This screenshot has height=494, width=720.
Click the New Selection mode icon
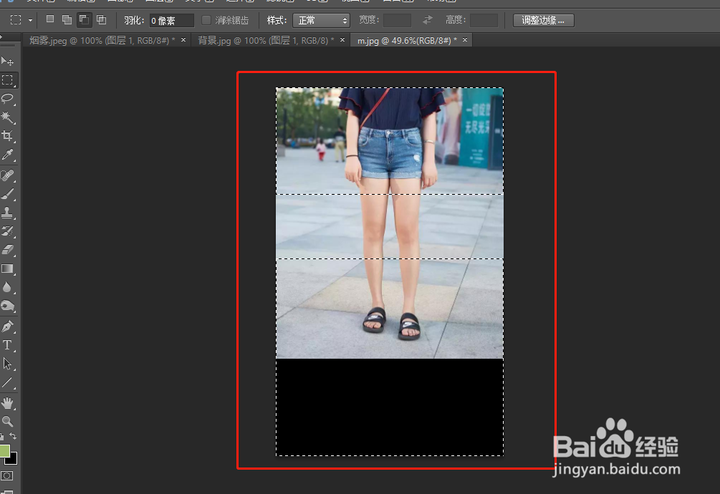pos(50,19)
